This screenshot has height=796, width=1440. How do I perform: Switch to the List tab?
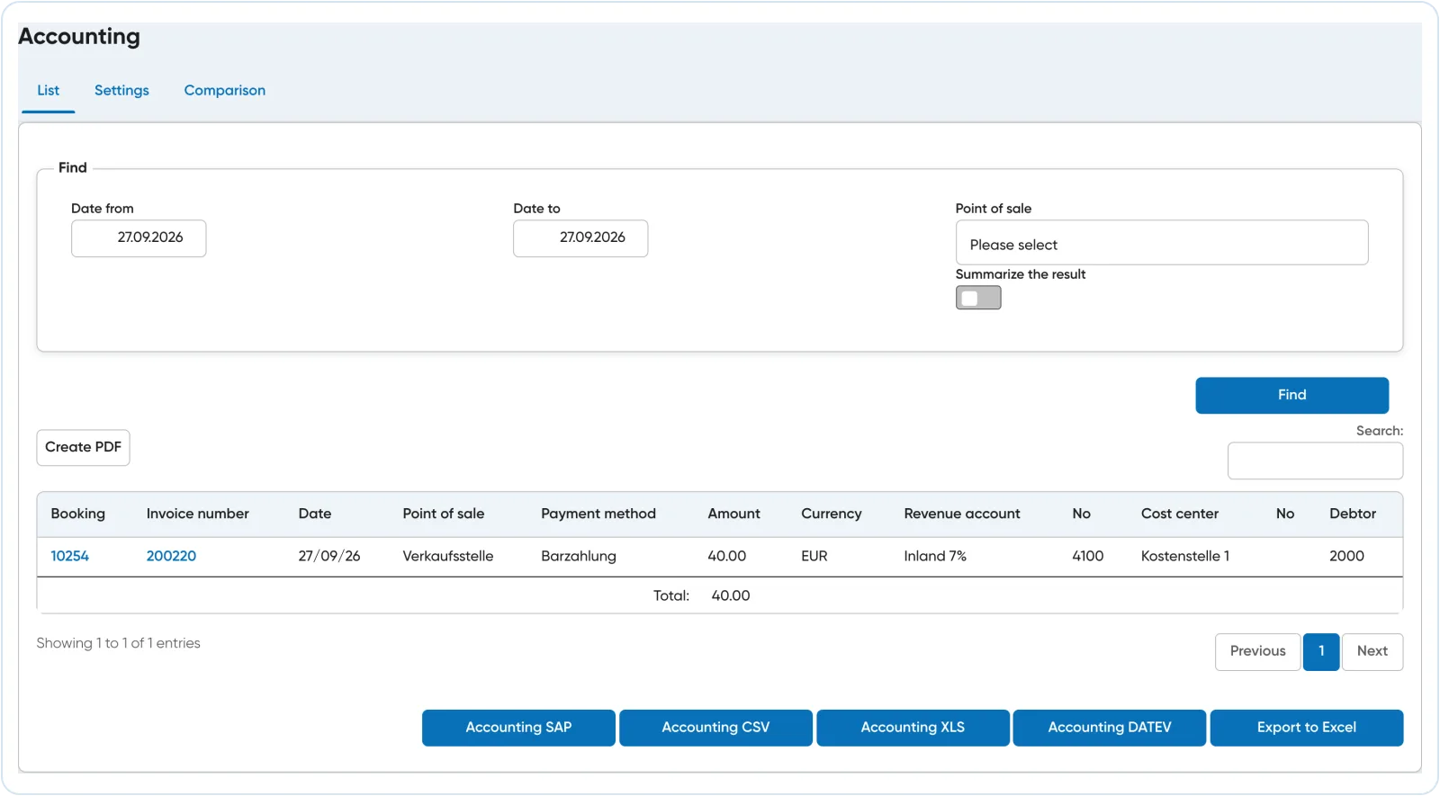49,91
